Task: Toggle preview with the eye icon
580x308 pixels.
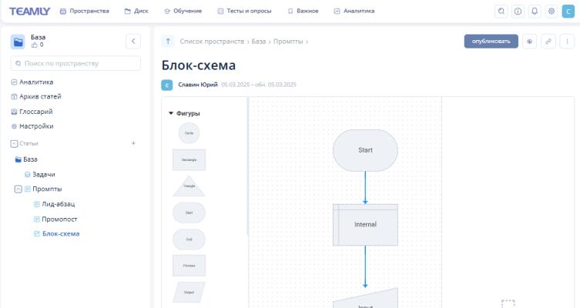Action: click(529, 42)
